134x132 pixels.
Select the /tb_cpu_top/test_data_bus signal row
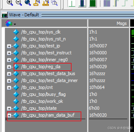[48, 74]
